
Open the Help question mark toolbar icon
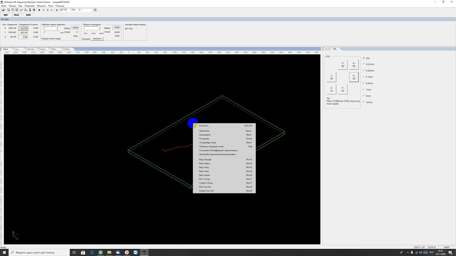pyautogui.click(x=95, y=10)
